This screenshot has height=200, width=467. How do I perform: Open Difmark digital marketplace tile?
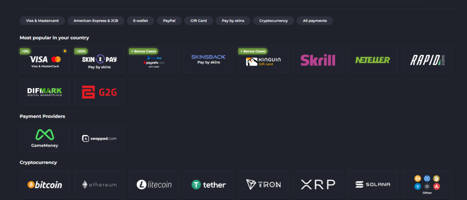(x=45, y=92)
